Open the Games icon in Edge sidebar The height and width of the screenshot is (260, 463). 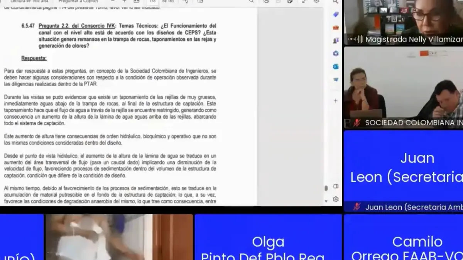point(336,40)
